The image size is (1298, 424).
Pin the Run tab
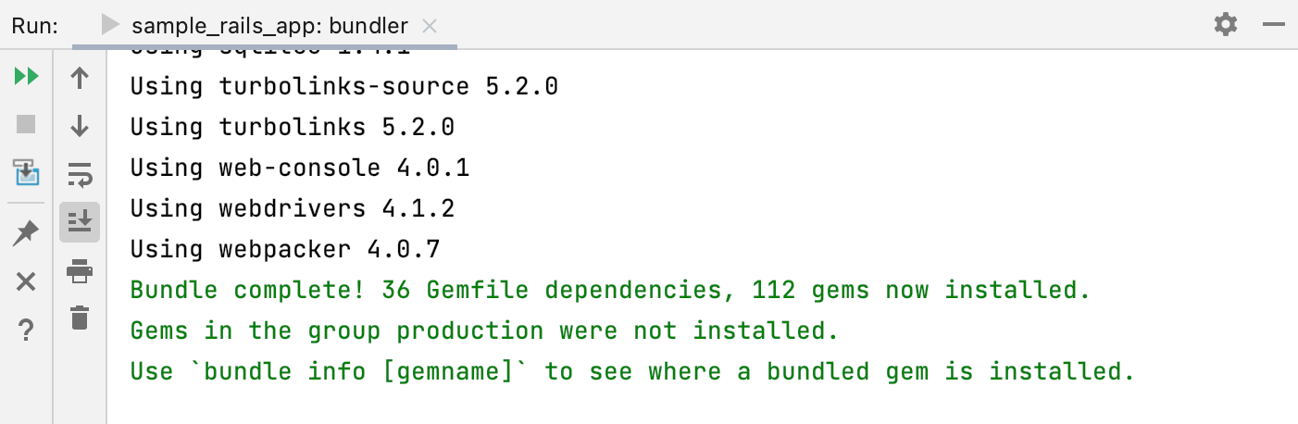click(26, 233)
